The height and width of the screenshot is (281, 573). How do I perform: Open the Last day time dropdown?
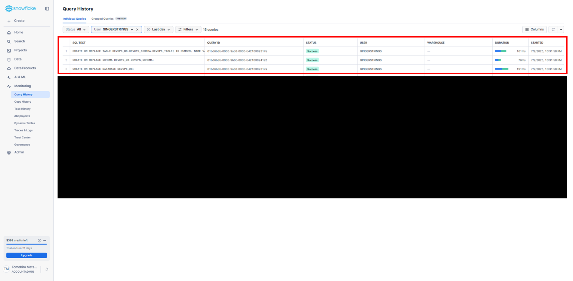(158, 30)
